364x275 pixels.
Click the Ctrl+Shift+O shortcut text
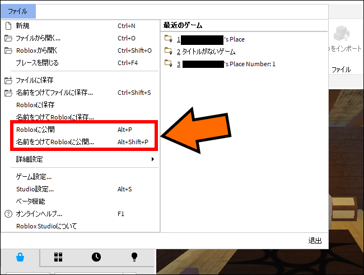tap(134, 51)
